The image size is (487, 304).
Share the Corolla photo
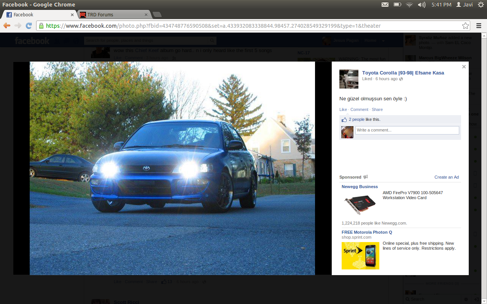click(377, 109)
